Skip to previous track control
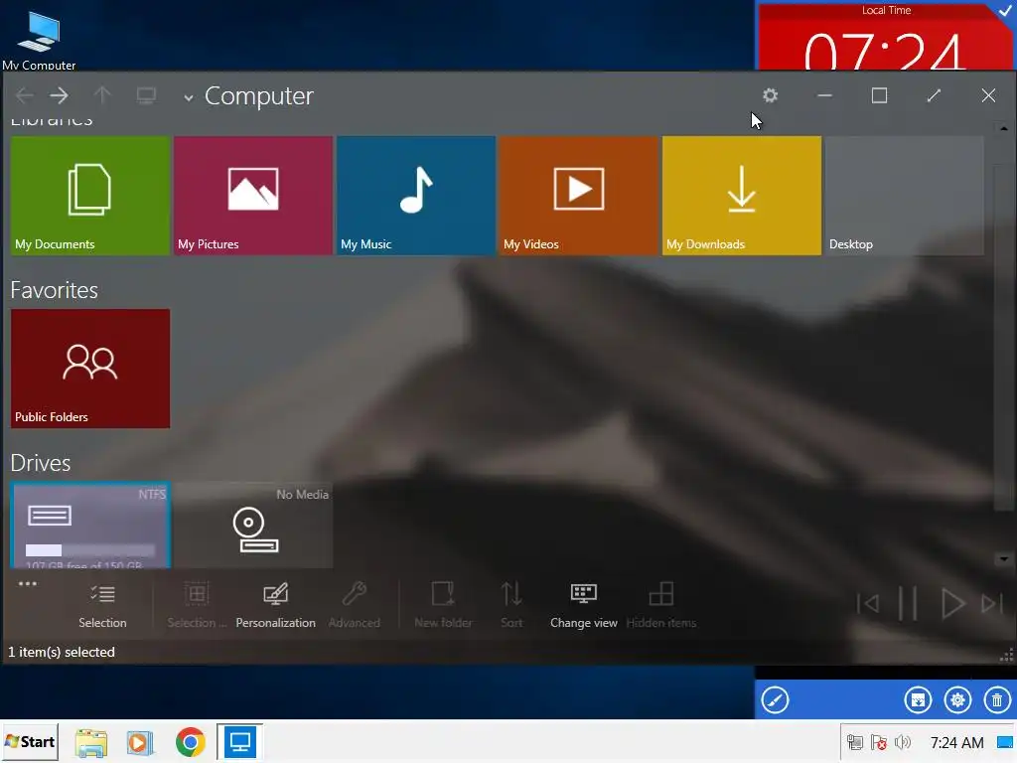The width and height of the screenshot is (1017, 763). (868, 604)
